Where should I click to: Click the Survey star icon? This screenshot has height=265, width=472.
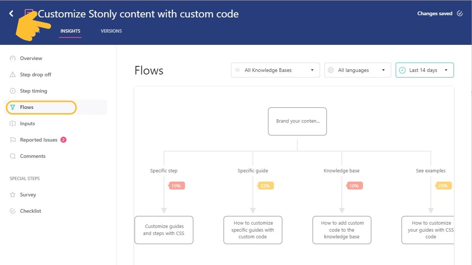[13, 195]
